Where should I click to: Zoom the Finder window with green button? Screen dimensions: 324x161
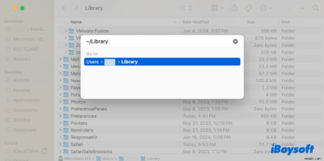pyautogui.click(x=22, y=8)
